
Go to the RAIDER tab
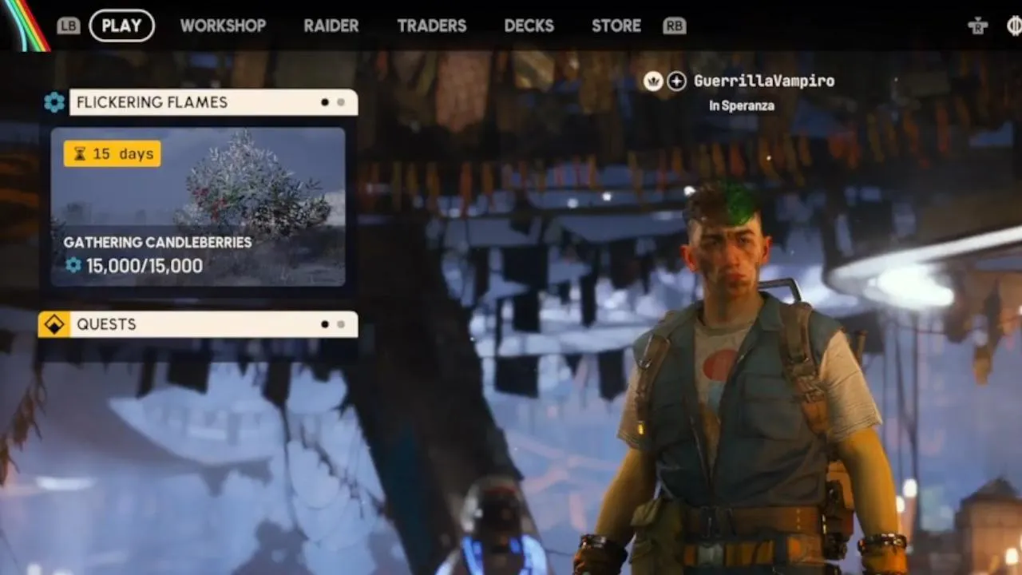tap(331, 26)
